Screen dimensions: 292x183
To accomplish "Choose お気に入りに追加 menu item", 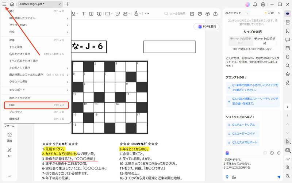I will [x=36, y=98].
